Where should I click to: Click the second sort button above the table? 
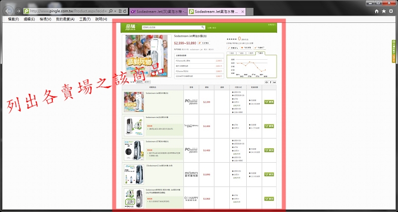click(147, 82)
